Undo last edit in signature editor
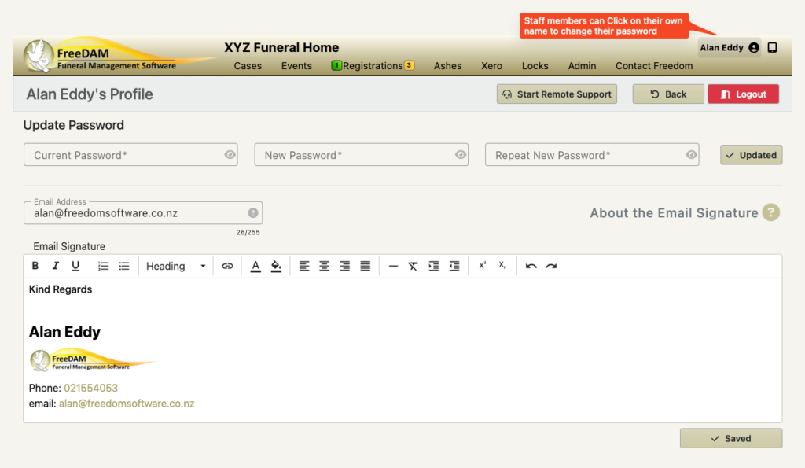 (x=531, y=266)
